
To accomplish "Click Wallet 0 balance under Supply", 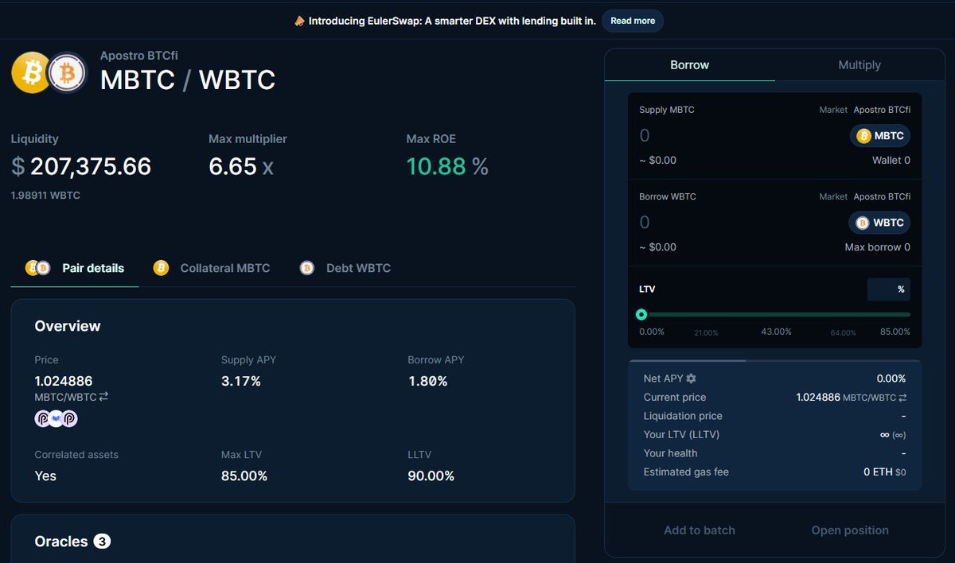I will point(891,160).
